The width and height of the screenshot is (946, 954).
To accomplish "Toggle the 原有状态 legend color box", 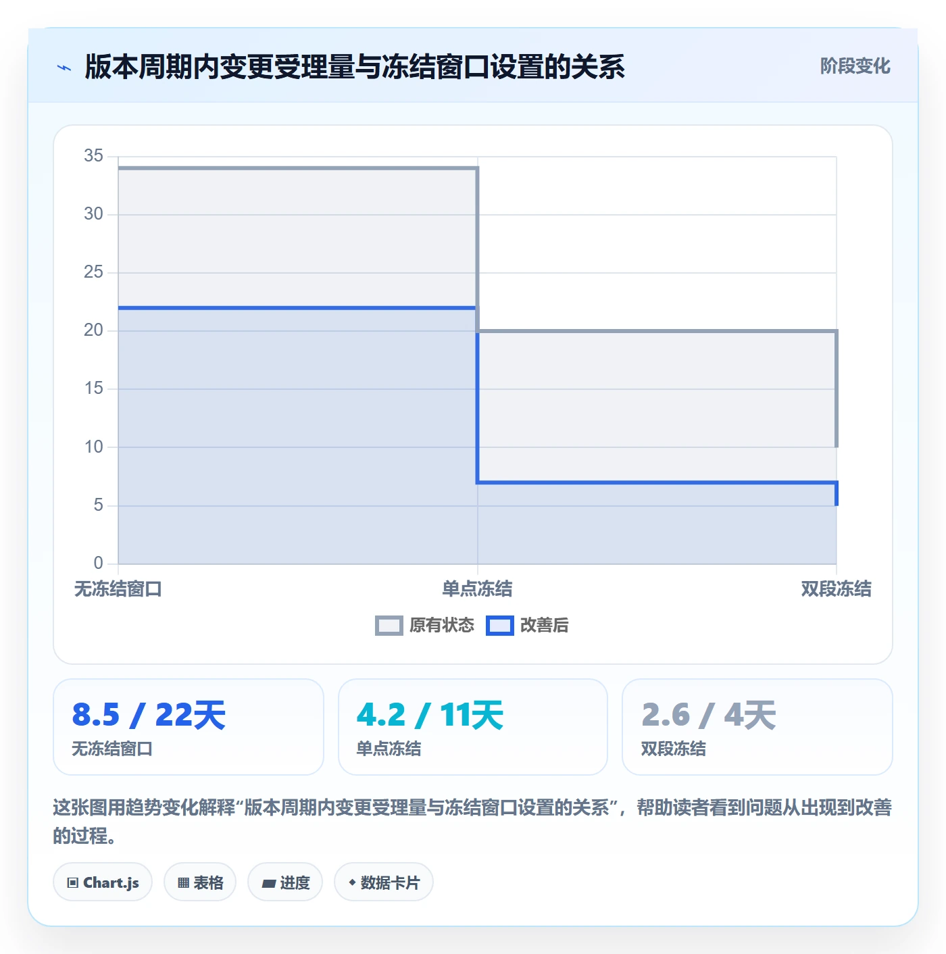I will pyautogui.click(x=389, y=626).
